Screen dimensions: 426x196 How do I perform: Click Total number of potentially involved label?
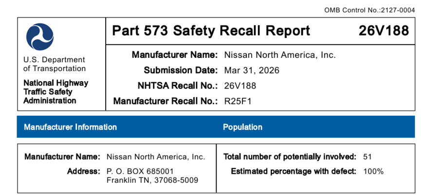(289, 157)
